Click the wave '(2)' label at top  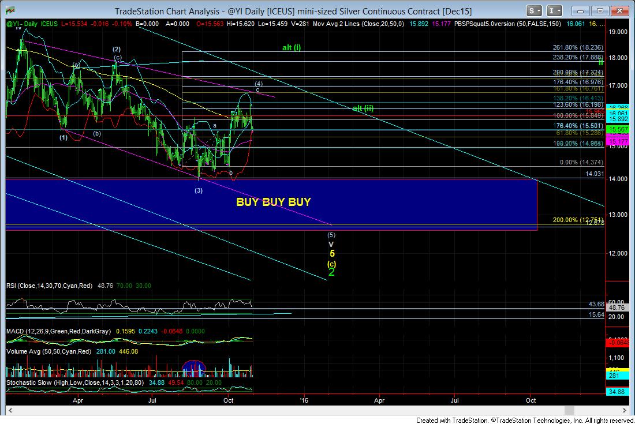point(117,50)
